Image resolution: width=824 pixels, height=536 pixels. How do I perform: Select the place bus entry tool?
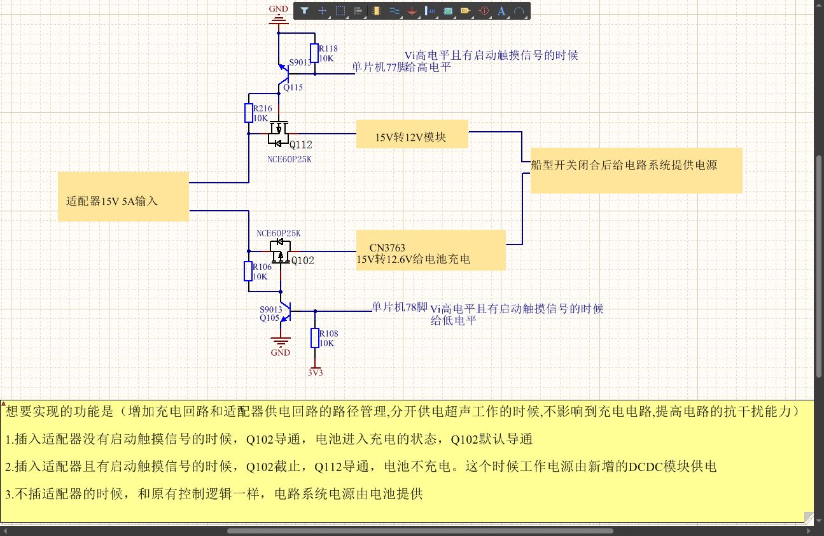click(429, 11)
